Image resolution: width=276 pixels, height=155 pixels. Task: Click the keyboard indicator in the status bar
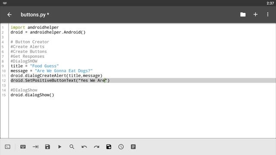pyautogui.click(x=5, y=3)
